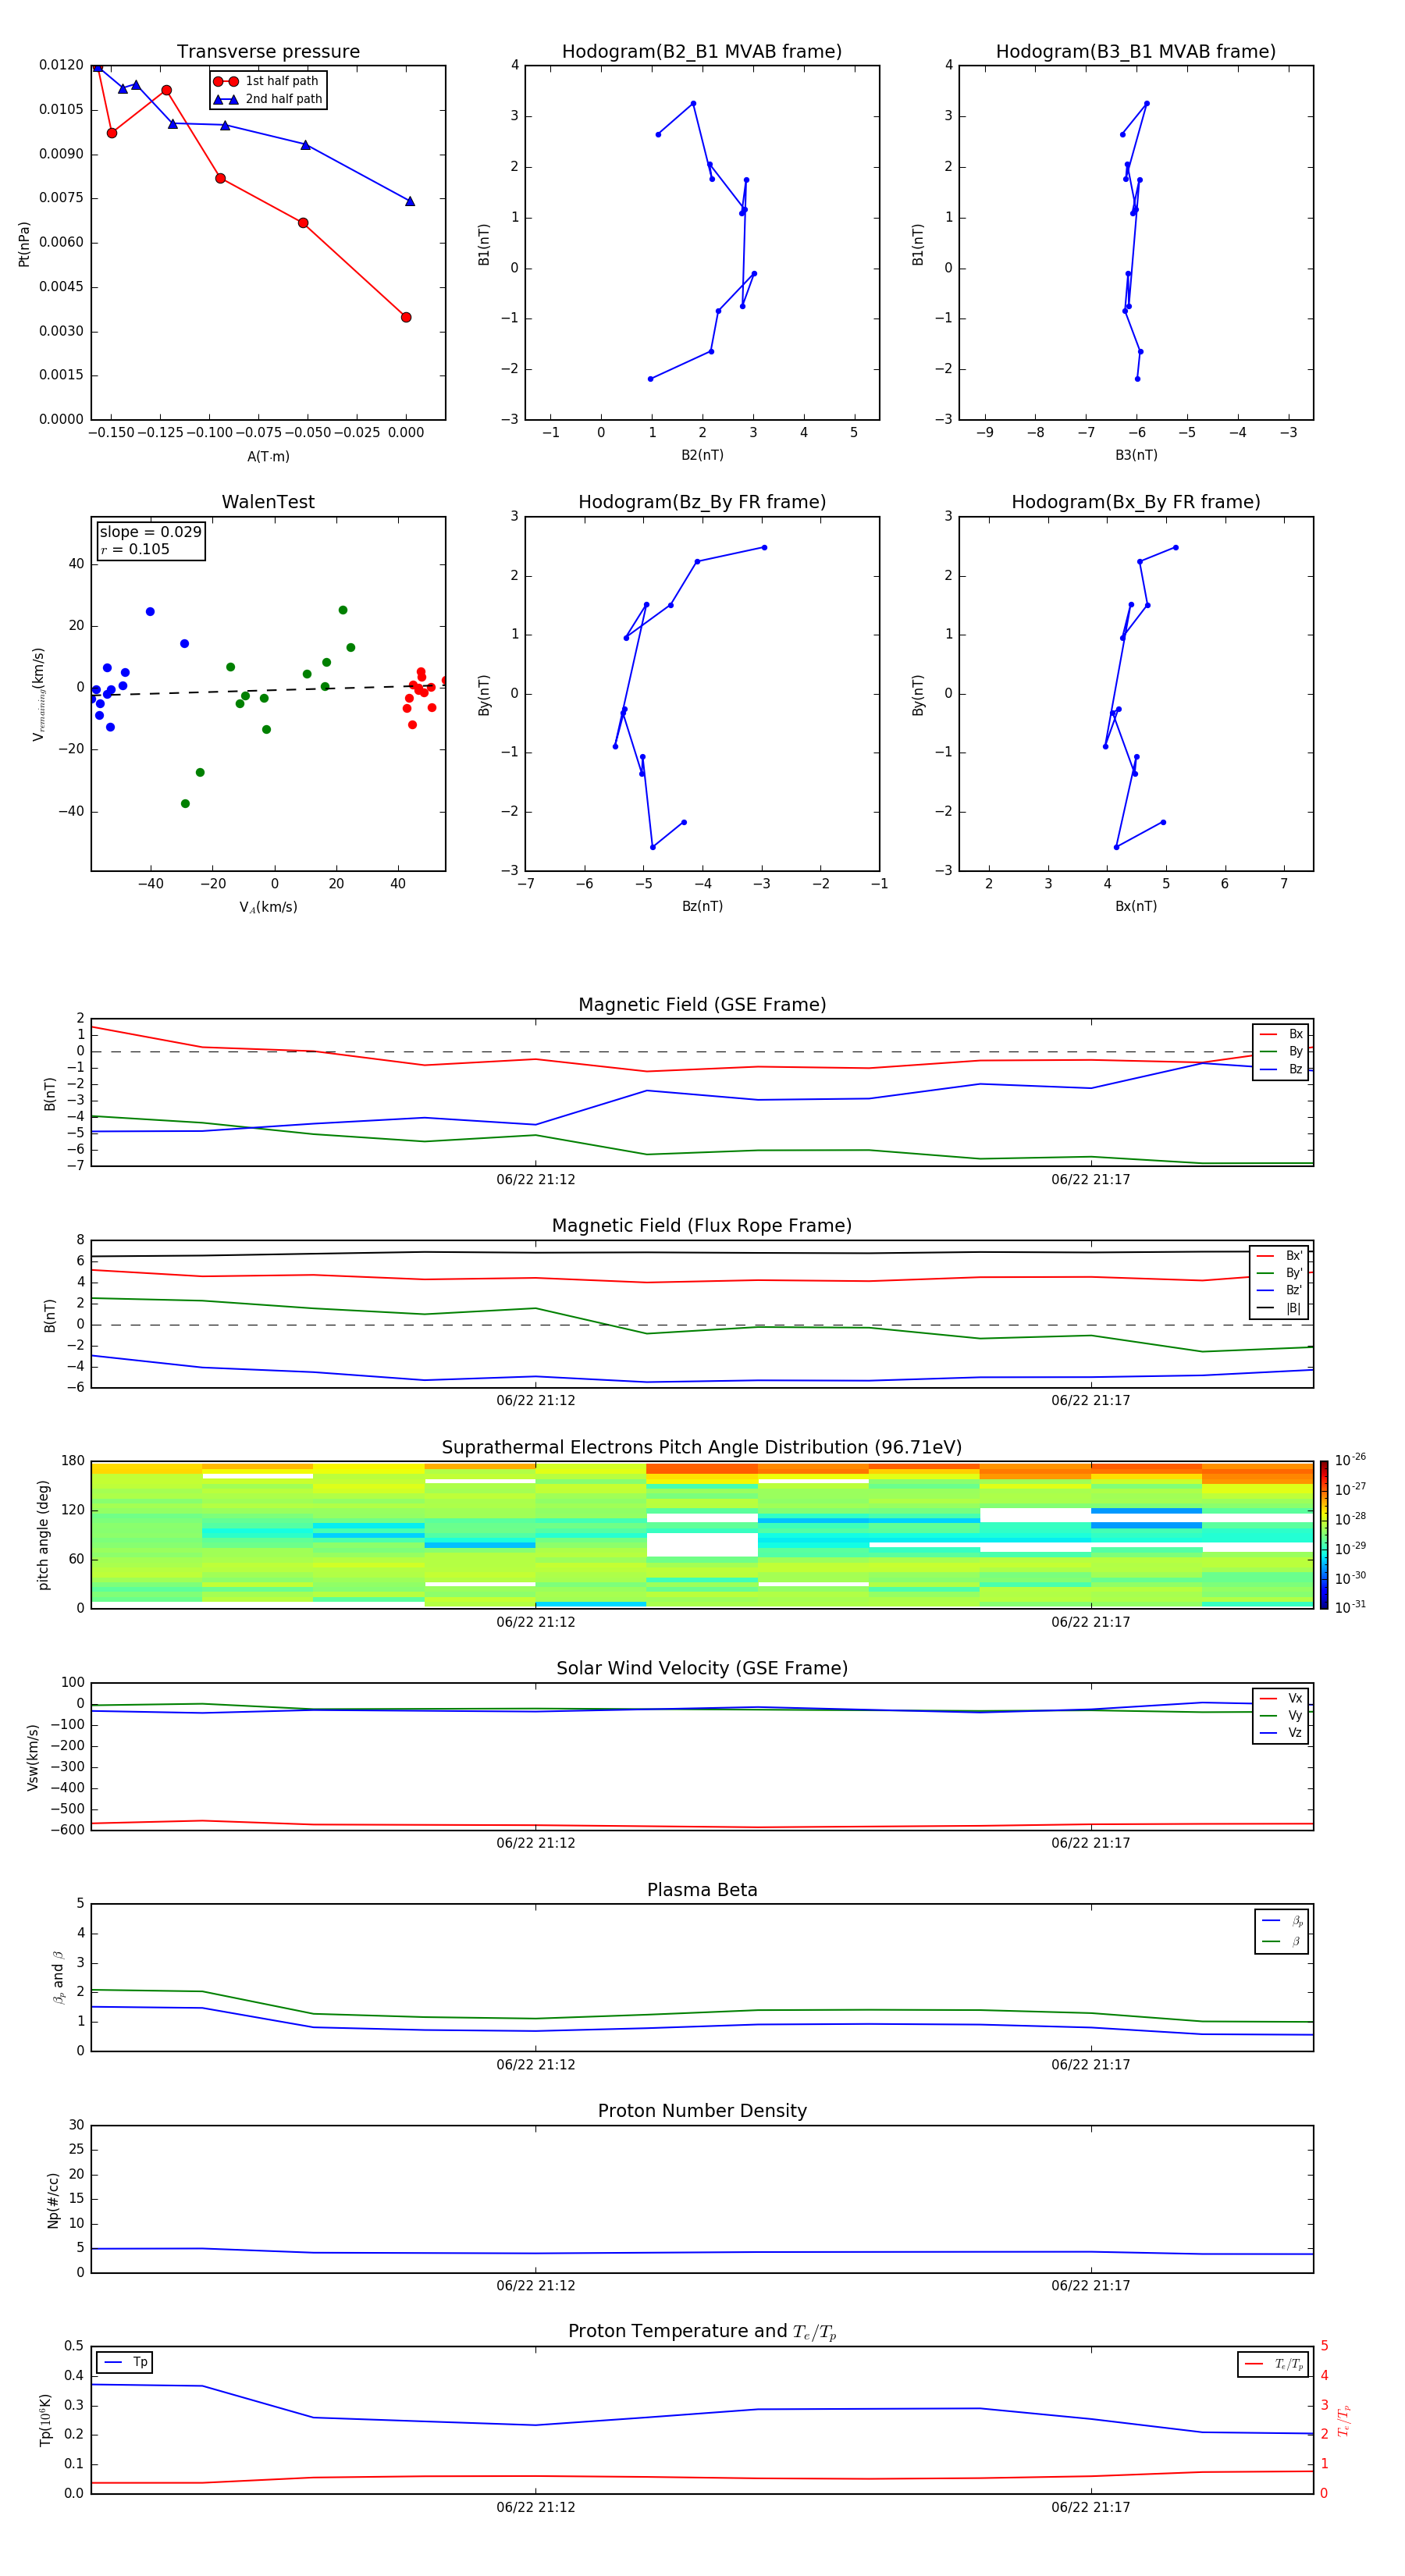
Task: Click '06/22 21:17' under the GSE field panel
Action: point(1091,1180)
